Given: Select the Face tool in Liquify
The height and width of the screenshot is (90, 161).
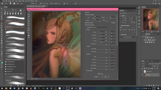Looking at the screenshot, I should (29, 33).
